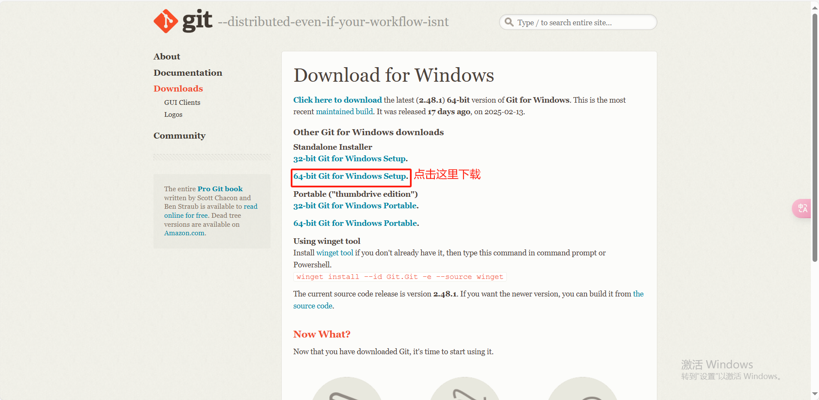Image resolution: width=819 pixels, height=400 pixels.
Task: Click the pink translate floating icon
Action: click(801, 208)
